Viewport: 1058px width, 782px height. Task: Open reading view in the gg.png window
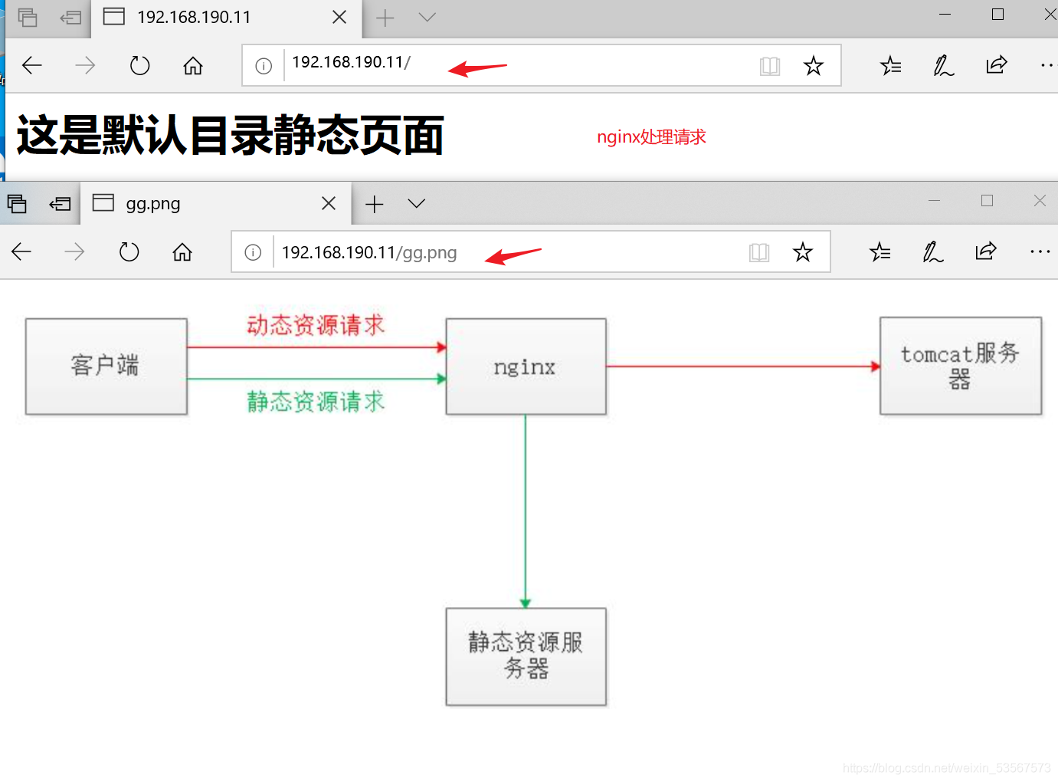(x=759, y=252)
